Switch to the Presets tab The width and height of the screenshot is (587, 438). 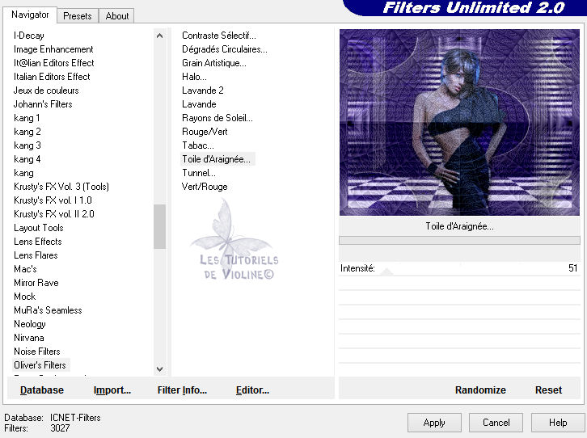coord(78,15)
